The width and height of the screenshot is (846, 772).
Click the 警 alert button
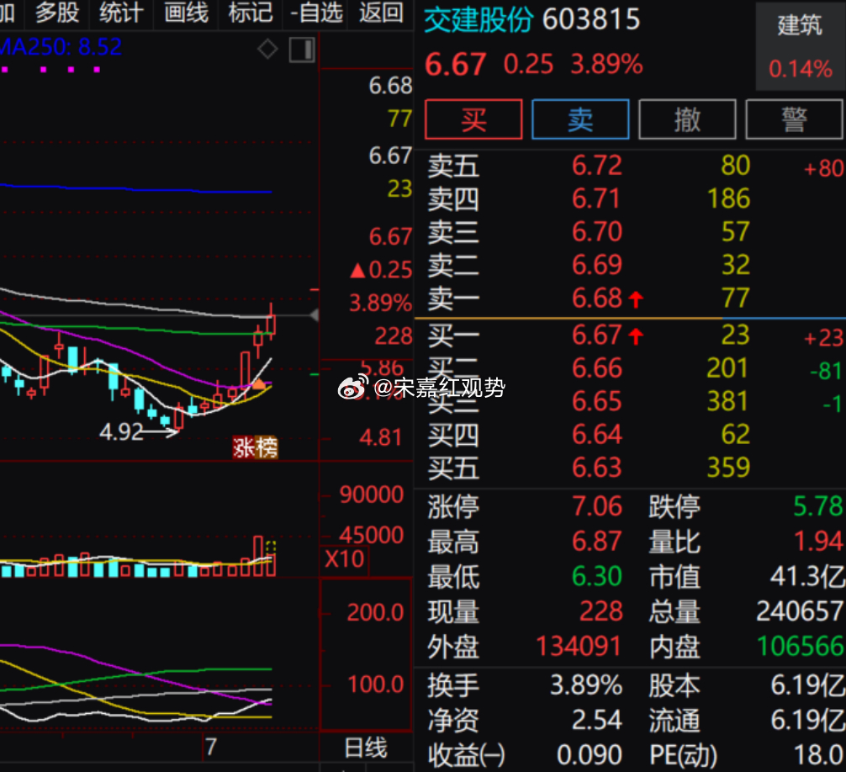[794, 119]
